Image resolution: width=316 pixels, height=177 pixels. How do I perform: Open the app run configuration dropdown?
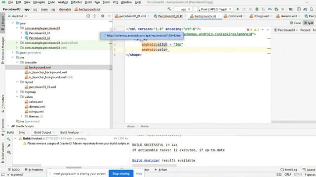pyautogui.click(x=183, y=9)
